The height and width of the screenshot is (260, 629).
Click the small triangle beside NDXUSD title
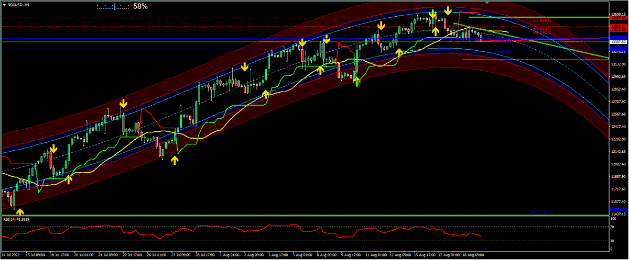point(4,4)
